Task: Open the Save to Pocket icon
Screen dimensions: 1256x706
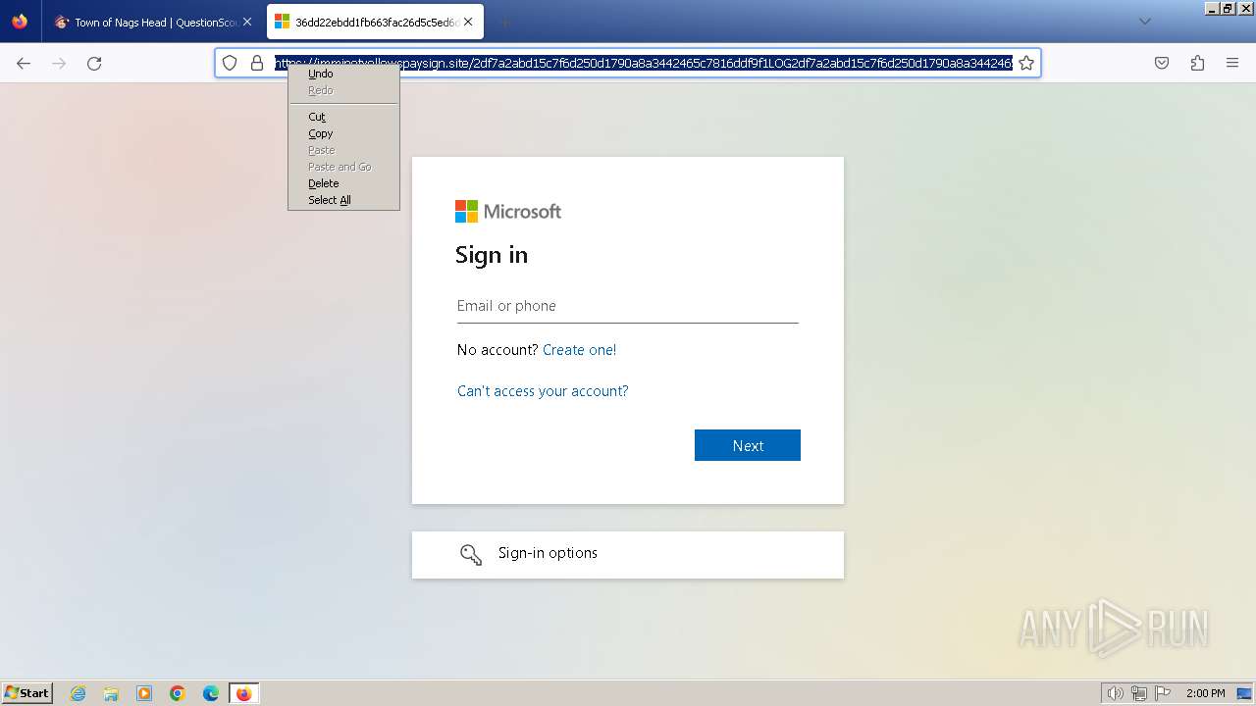Action: point(1162,63)
